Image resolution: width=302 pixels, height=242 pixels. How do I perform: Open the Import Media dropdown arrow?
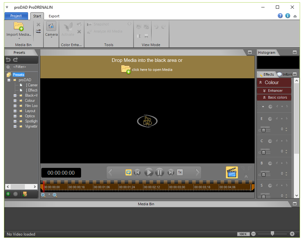(19, 39)
